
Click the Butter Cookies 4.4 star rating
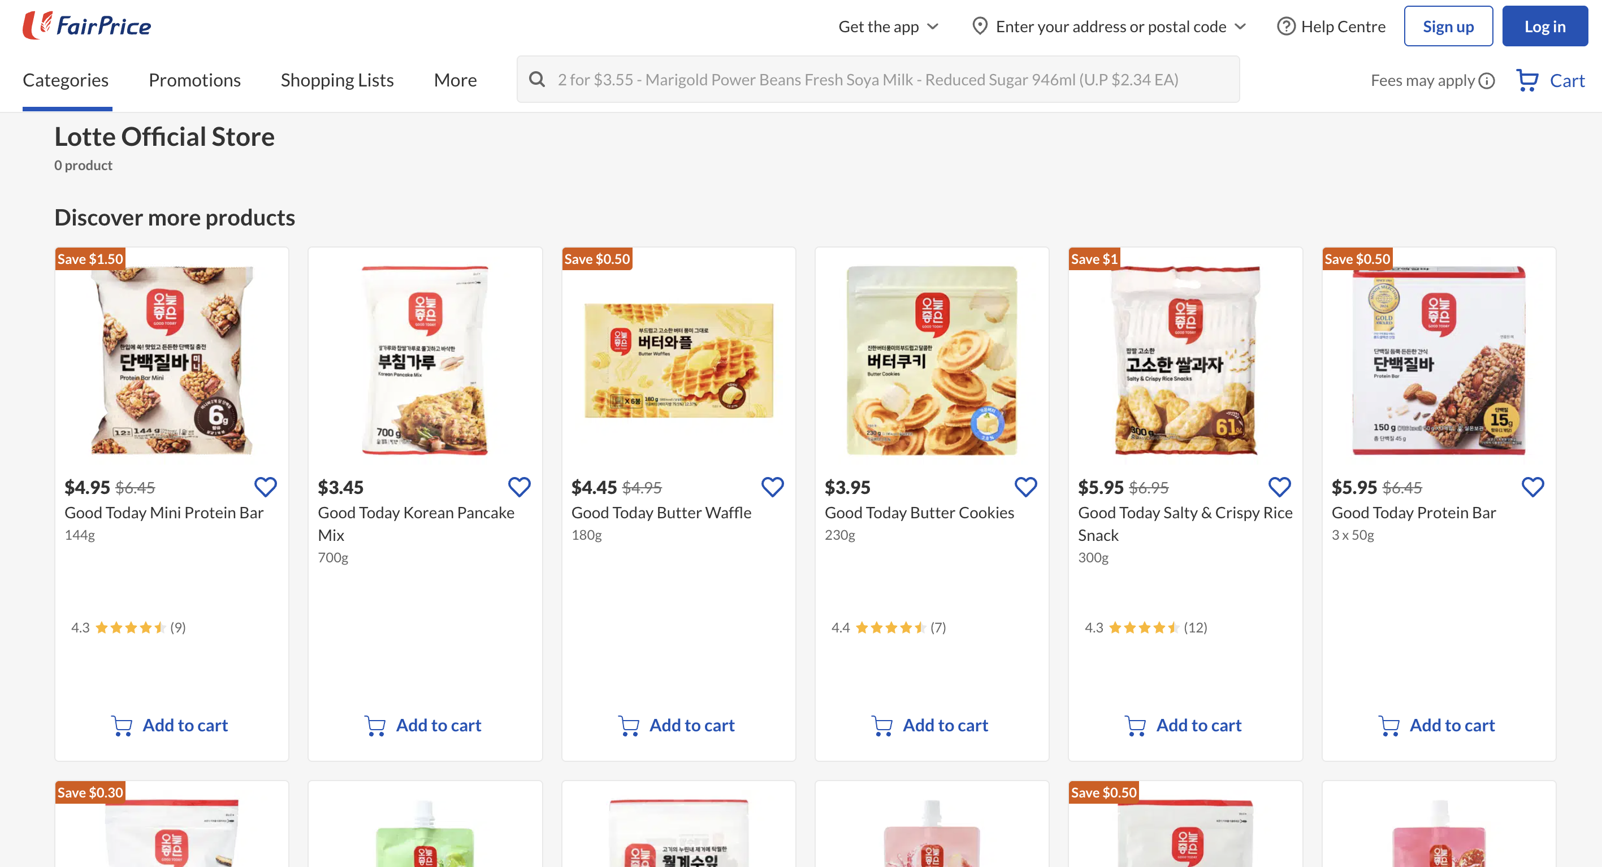click(x=889, y=627)
